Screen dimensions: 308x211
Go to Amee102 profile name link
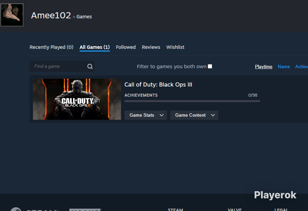pos(51,16)
